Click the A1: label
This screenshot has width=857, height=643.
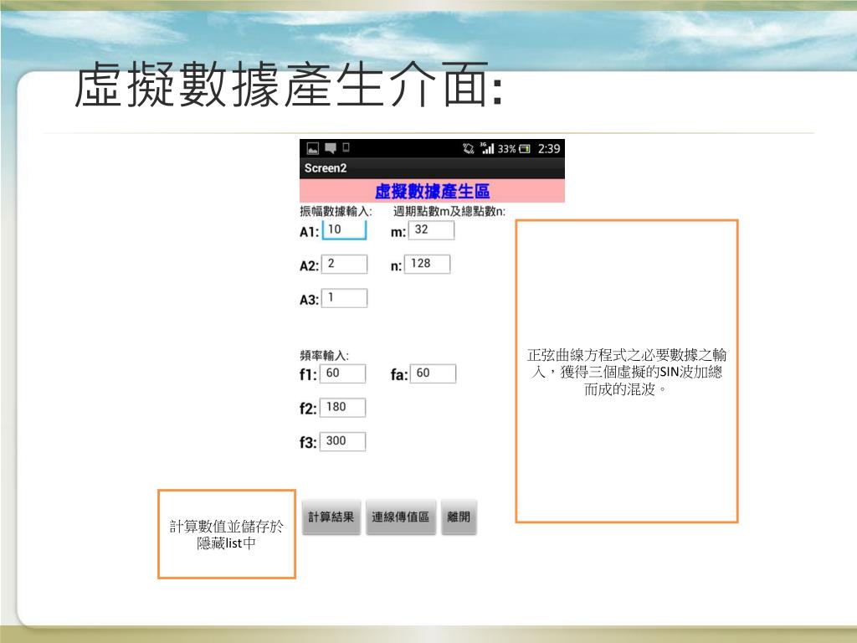click(309, 232)
